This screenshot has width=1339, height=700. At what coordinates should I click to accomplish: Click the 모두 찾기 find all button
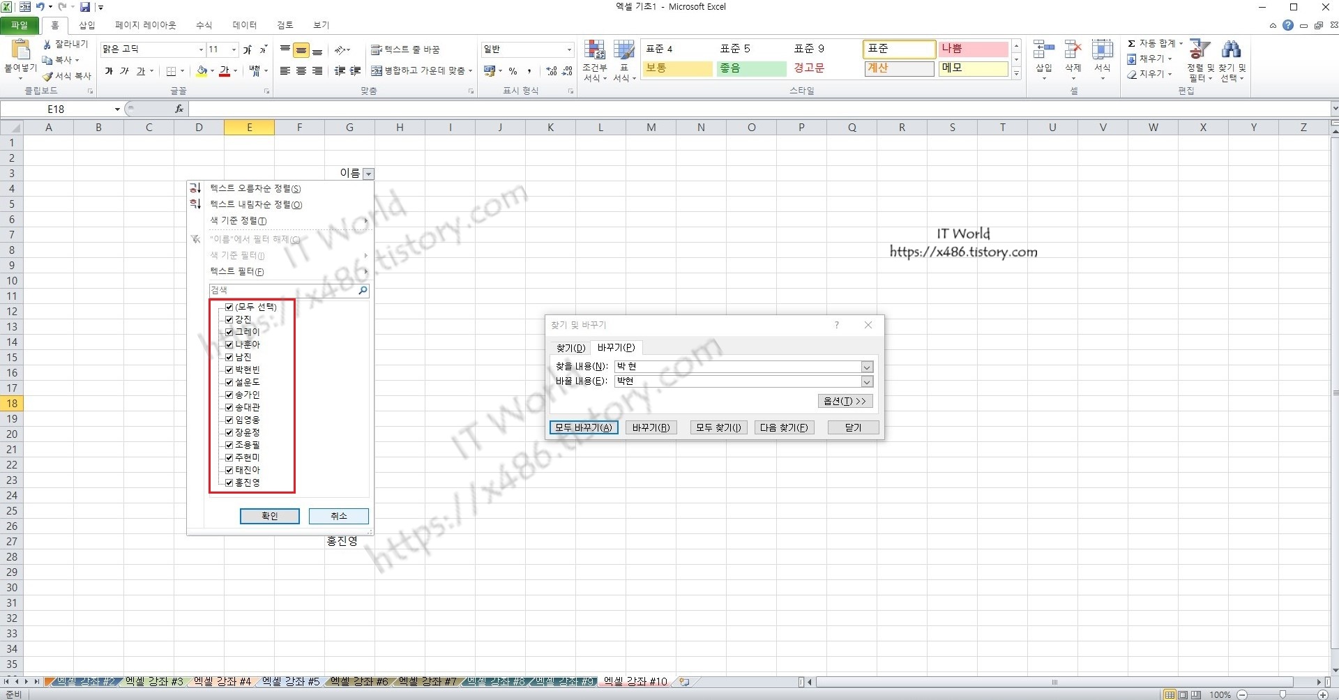click(x=718, y=427)
